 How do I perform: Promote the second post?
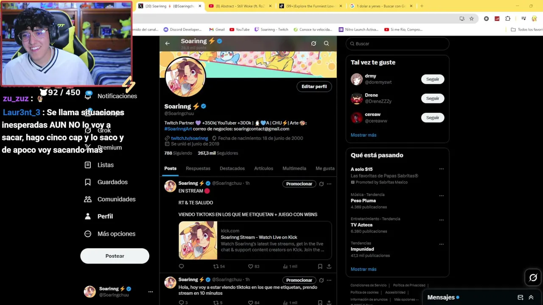point(299,280)
